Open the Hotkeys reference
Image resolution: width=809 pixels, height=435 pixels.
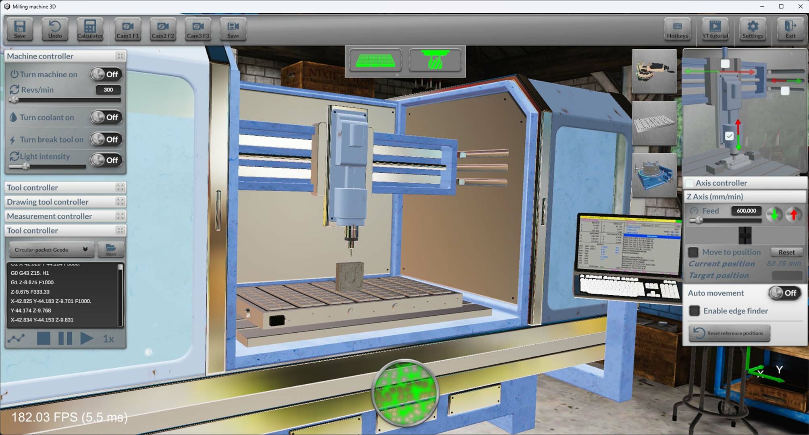click(x=677, y=29)
